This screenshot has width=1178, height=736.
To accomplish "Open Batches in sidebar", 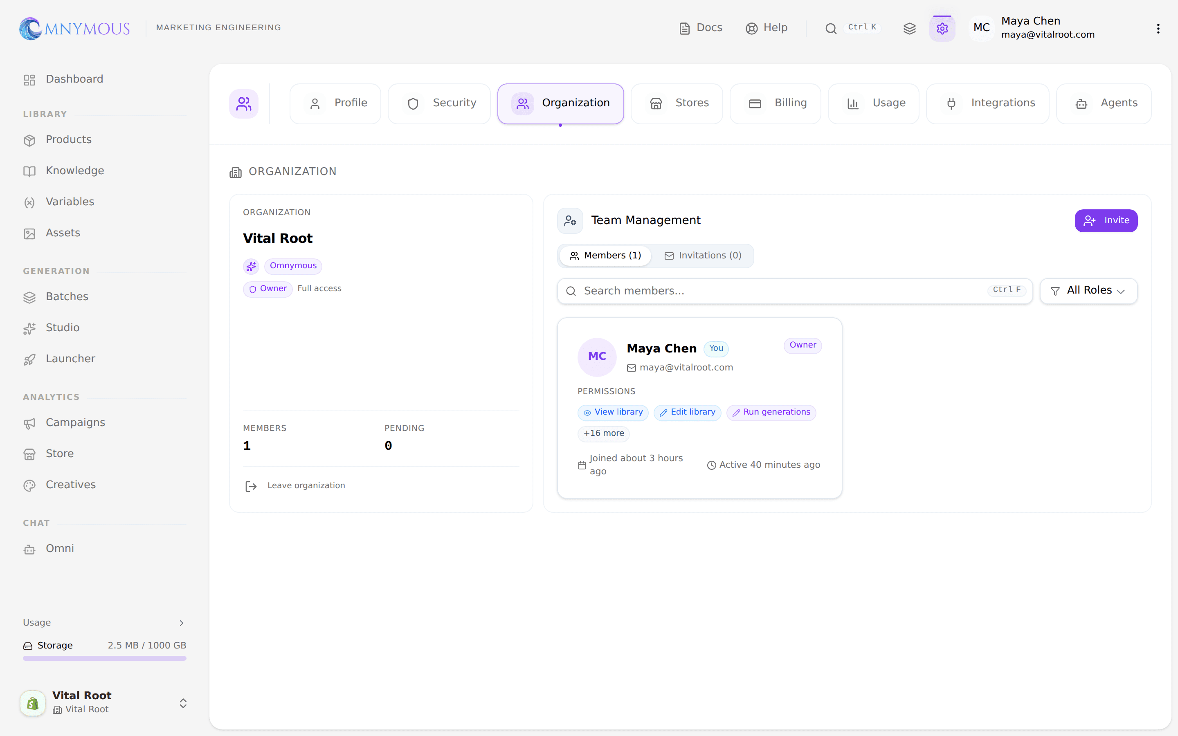I will (x=105, y=297).
